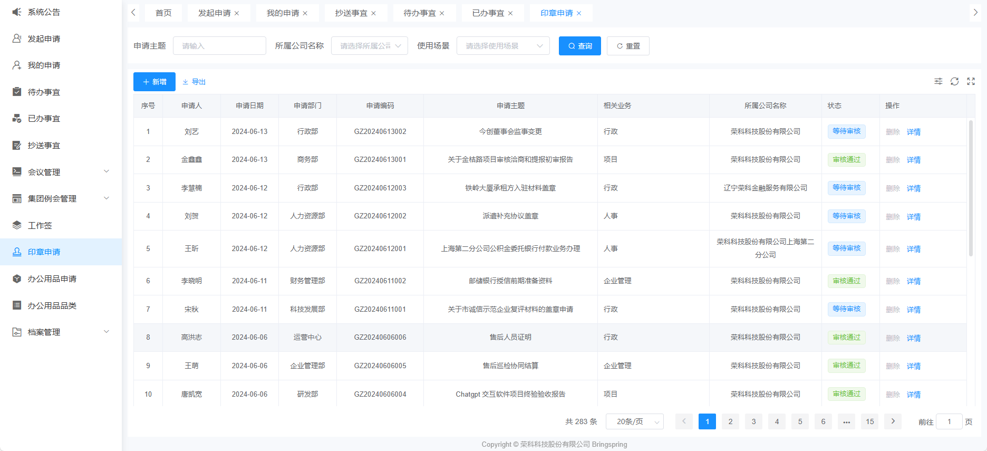This screenshot has height=451, width=987.
Task: Open 办公用品申请 in sidebar
Action: point(52,279)
